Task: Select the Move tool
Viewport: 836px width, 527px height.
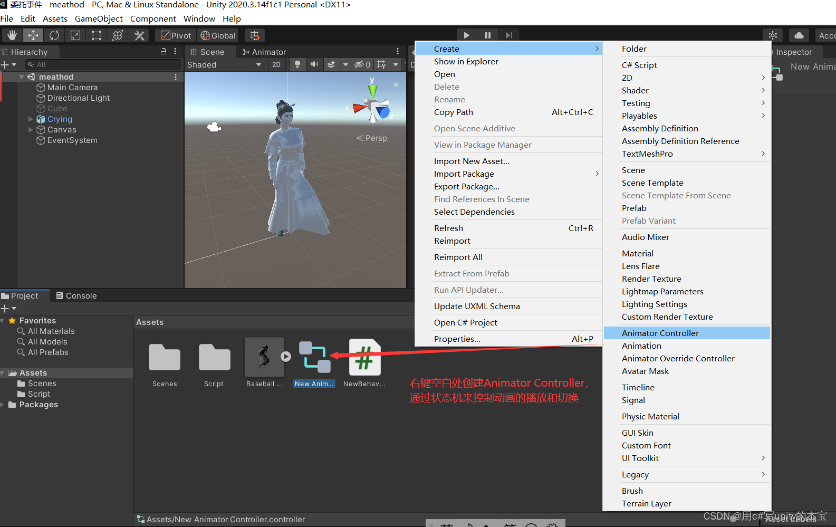Action: pyautogui.click(x=33, y=35)
